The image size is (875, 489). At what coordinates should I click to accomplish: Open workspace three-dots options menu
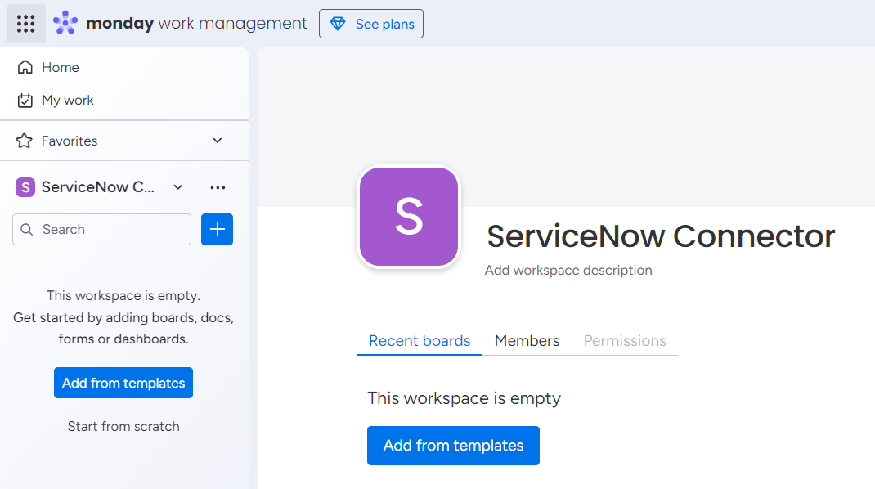[218, 187]
